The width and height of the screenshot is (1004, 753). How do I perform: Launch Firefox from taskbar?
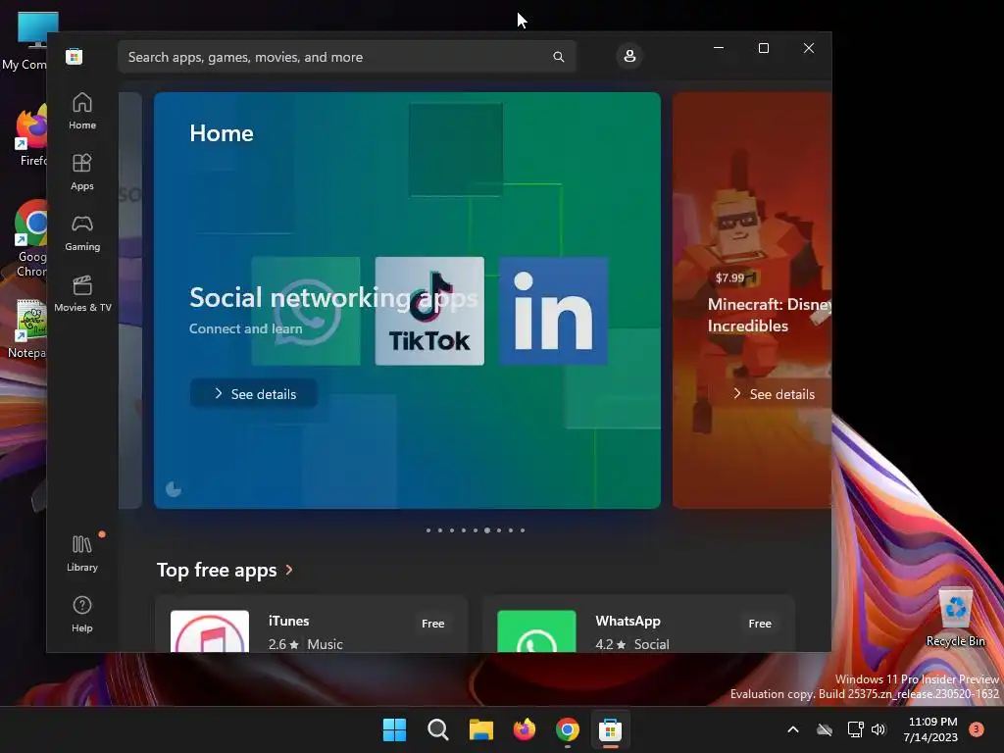(525, 729)
